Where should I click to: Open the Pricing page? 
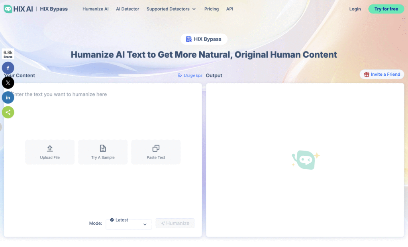click(x=211, y=9)
